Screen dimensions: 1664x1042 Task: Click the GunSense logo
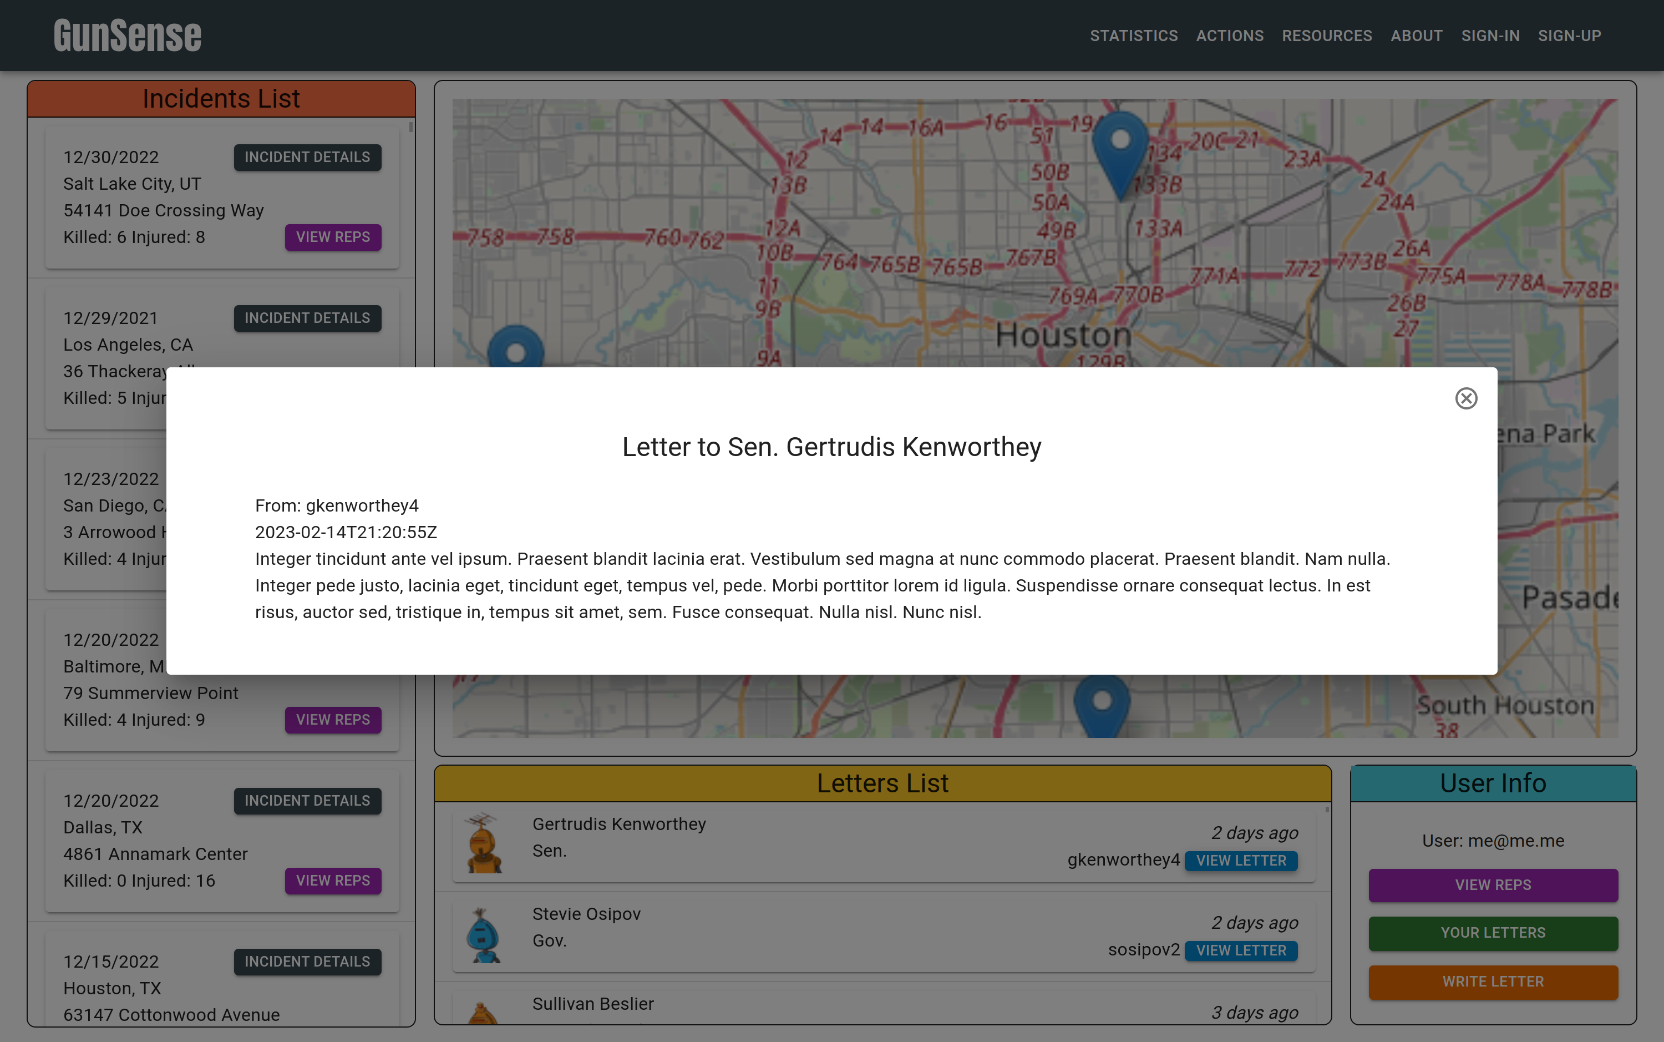click(x=128, y=36)
